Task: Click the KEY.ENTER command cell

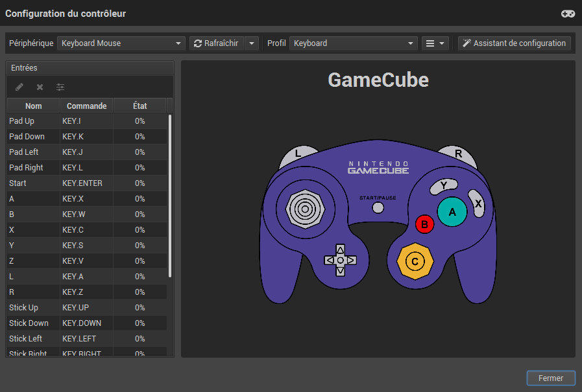Action: [x=86, y=183]
